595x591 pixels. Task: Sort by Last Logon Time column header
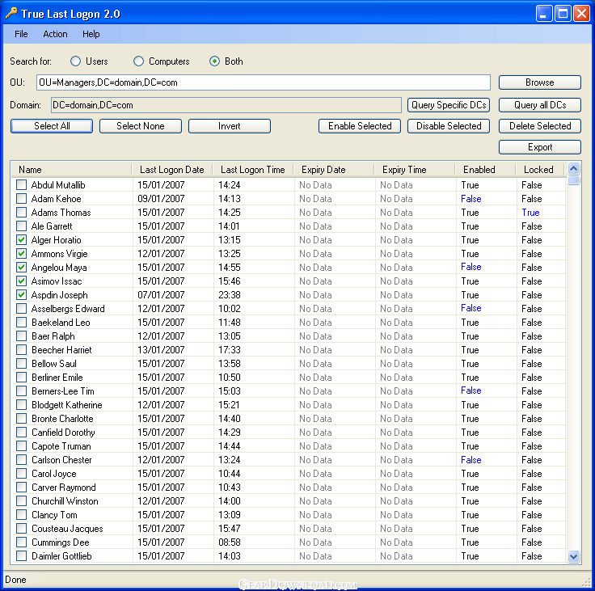click(x=253, y=170)
